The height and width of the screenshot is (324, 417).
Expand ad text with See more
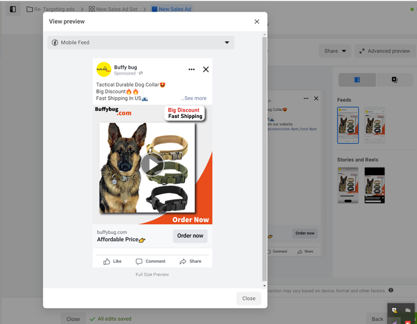tap(194, 98)
